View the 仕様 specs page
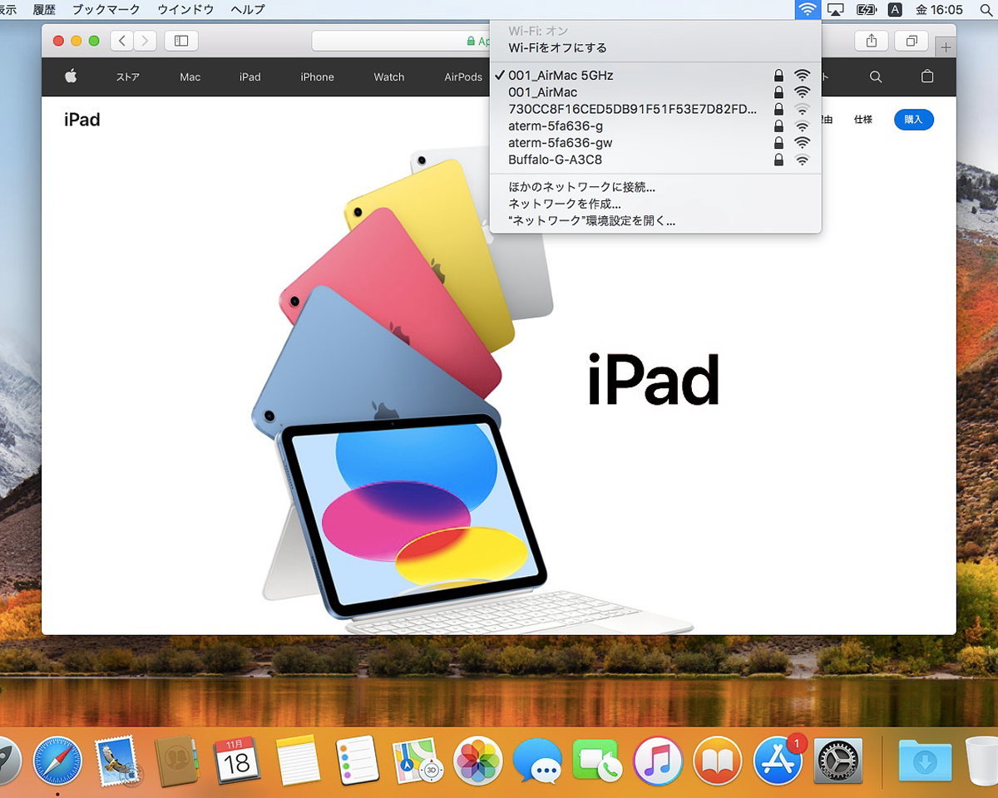Image resolution: width=998 pixels, height=798 pixels. click(863, 120)
